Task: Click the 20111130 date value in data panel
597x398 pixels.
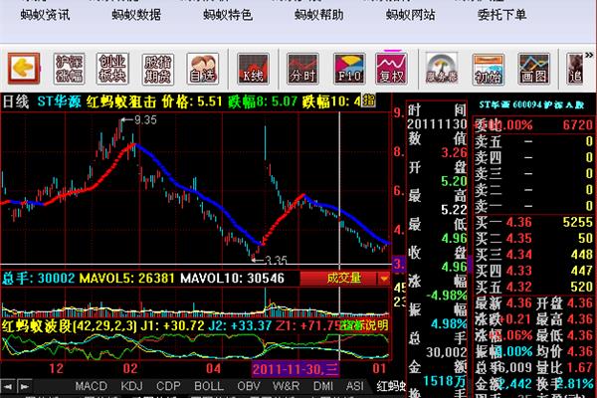Action: [x=437, y=124]
